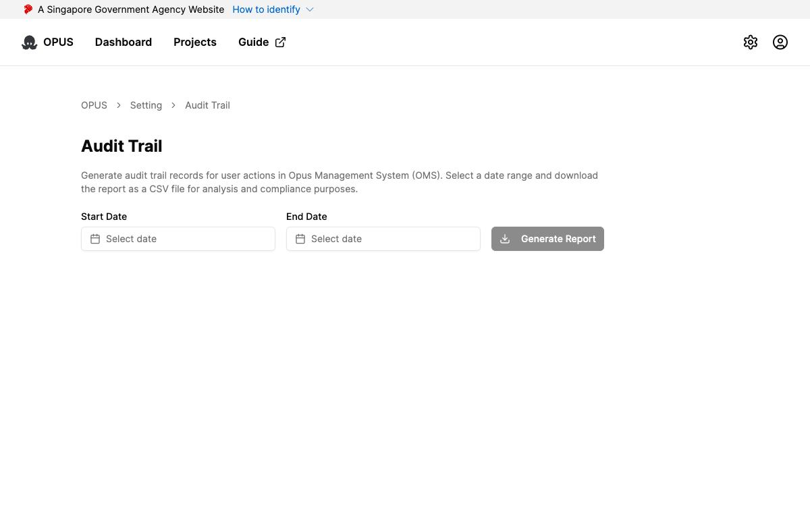810x514 pixels.
Task: Open the Start Date picker field
Action: pos(178,239)
